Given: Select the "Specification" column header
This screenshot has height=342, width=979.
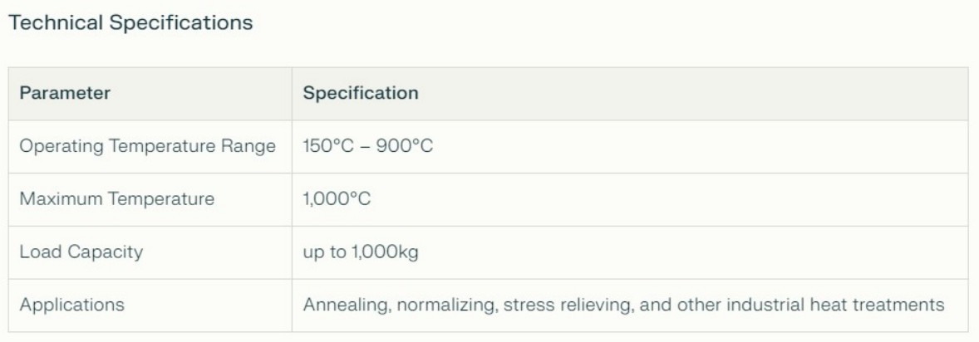Looking at the screenshot, I should (x=361, y=93).
